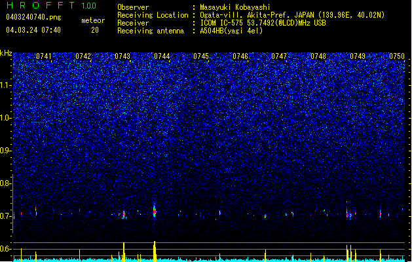The width and height of the screenshot is (412, 262).
Task: Click the 1.1 kHz axis label
Action: tap(5, 85)
